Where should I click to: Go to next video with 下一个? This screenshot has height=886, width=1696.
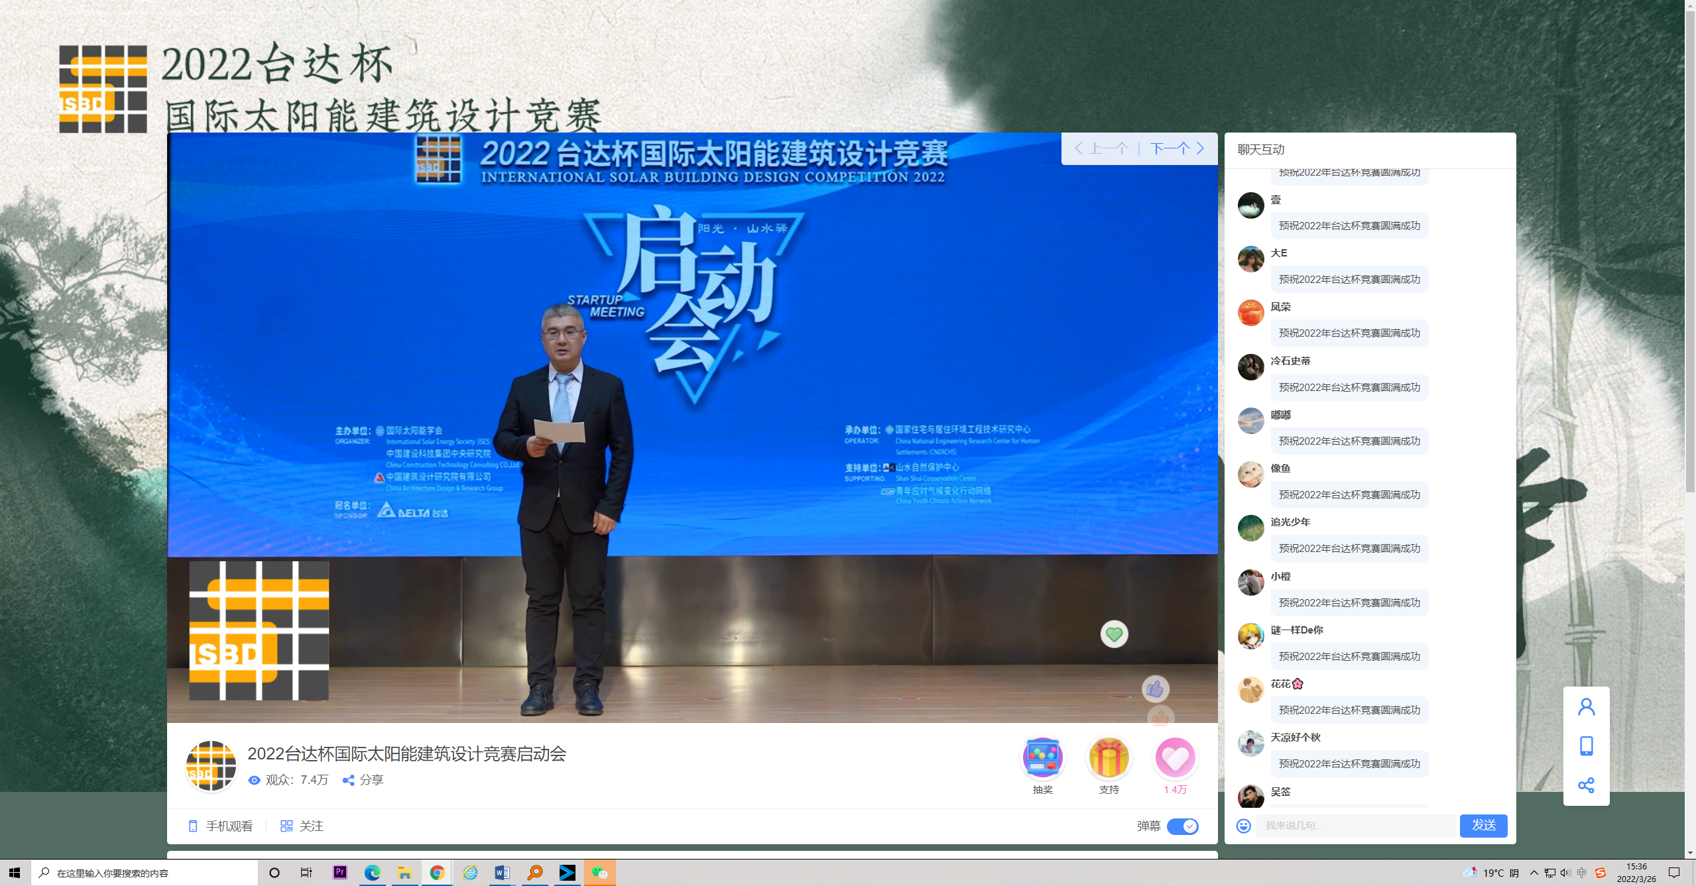(x=1178, y=148)
